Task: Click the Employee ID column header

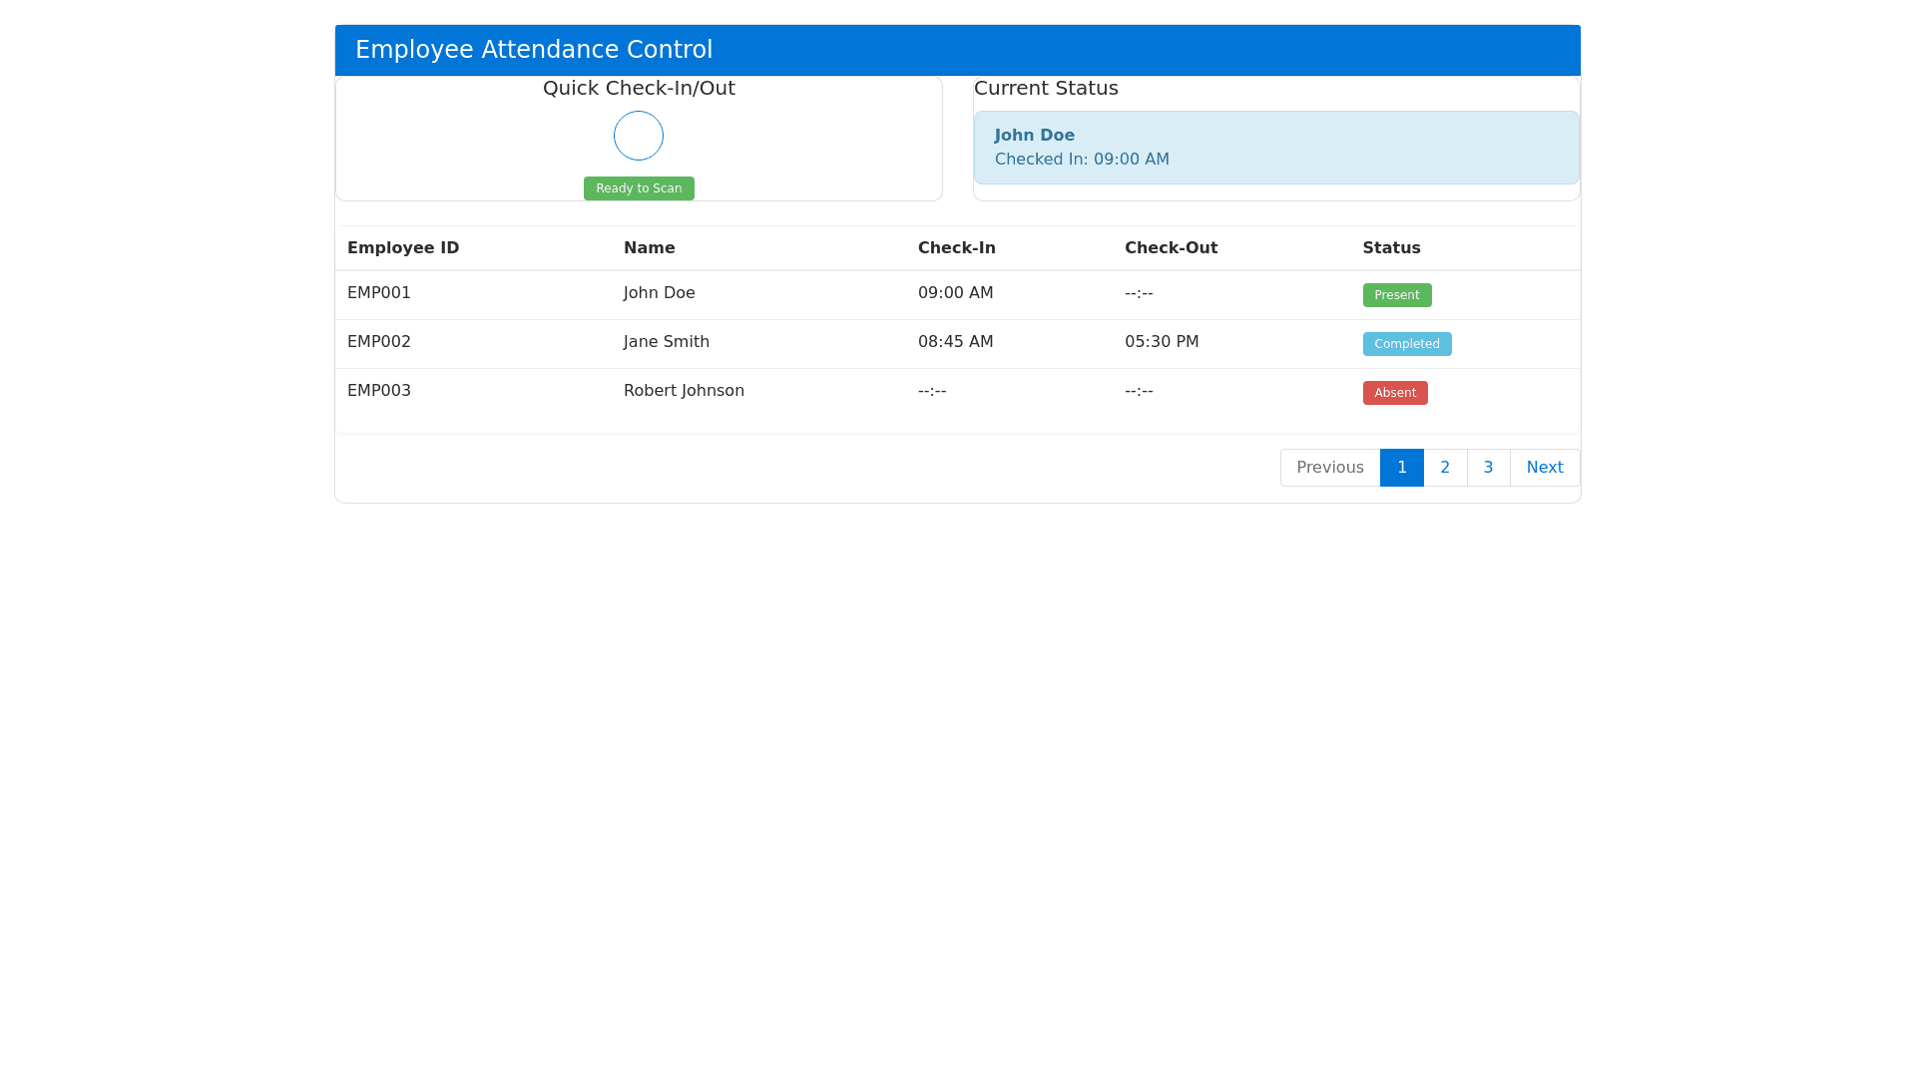Action: tap(403, 248)
